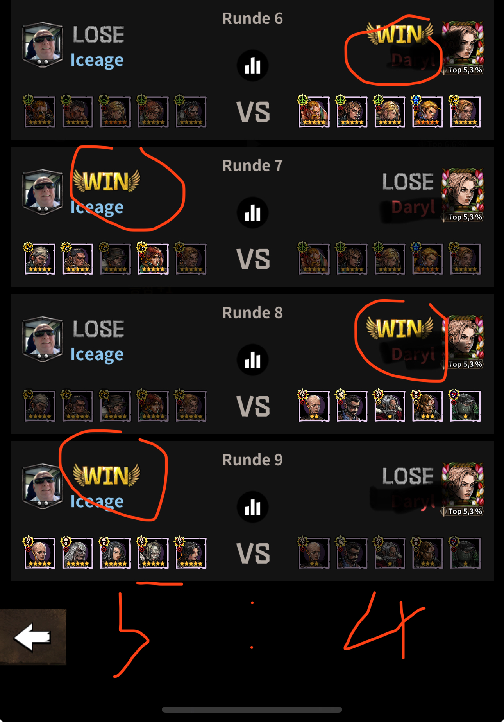Tap the home indicator bar at the bottom
Screen dimensions: 504x722
tap(252, 709)
